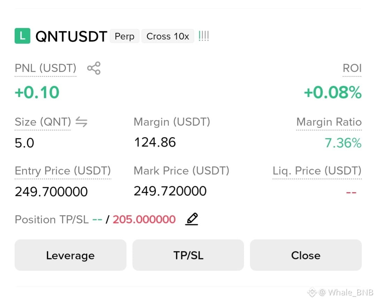Image resolution: width=376 pixels, height=301 pixels.
Task: Select the 205.000000 stop loss value
Action: 144,219
